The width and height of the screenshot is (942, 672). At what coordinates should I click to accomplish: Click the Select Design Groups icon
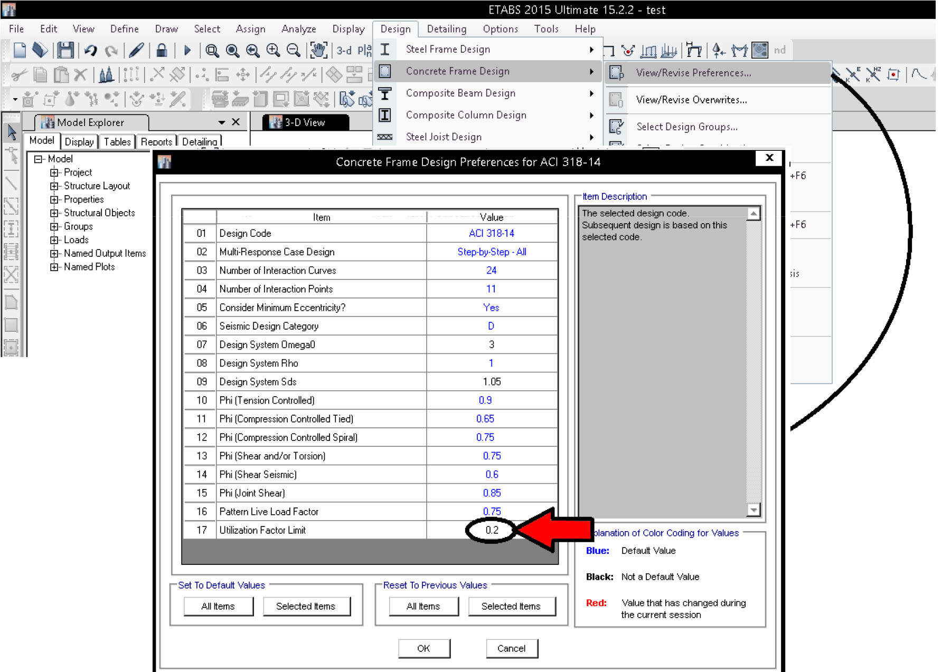(x=616, y=127)
